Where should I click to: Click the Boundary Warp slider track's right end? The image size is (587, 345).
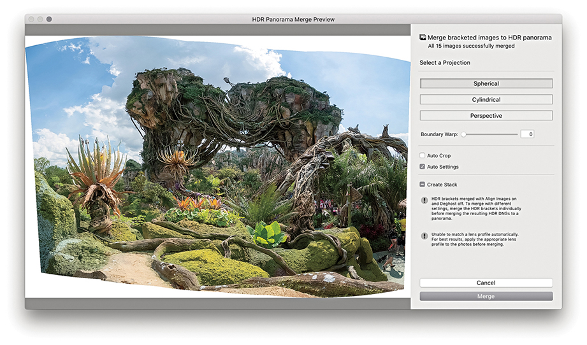516,134
